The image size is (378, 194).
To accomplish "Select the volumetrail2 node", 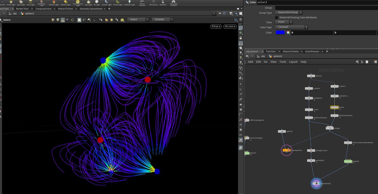I will (x=317, y=183).
